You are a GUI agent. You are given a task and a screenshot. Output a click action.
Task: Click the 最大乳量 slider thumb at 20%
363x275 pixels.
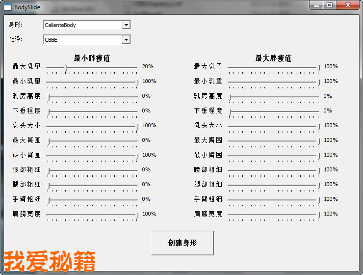click(66, 68)
